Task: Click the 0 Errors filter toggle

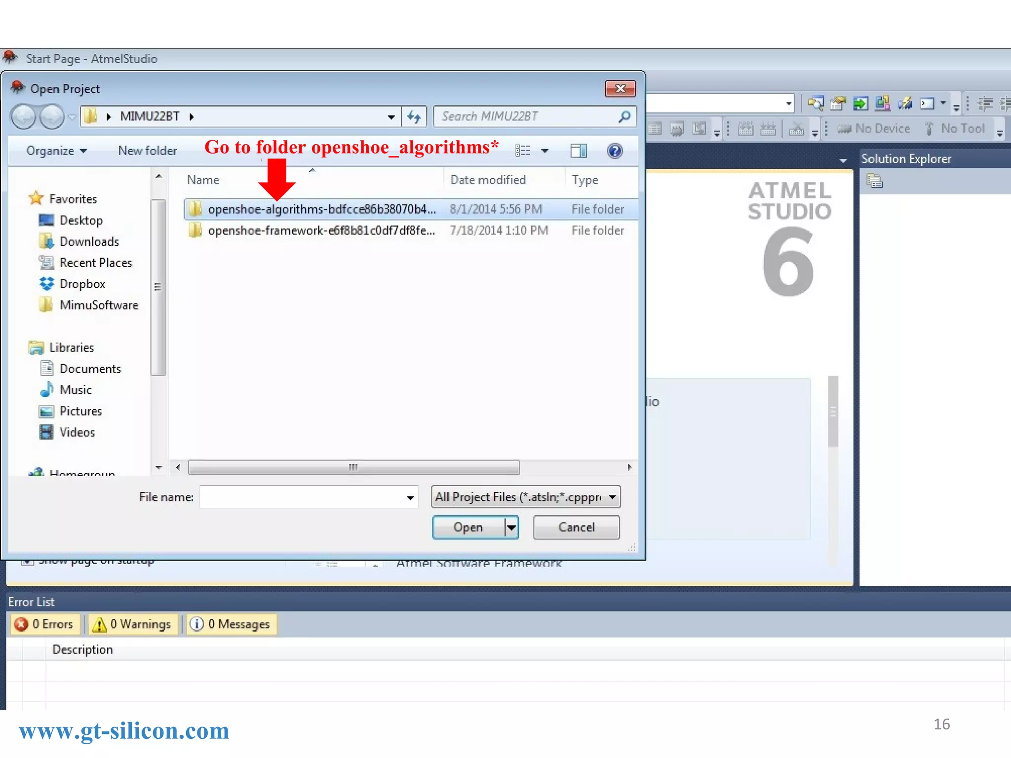Action: (x=44, y=624)
